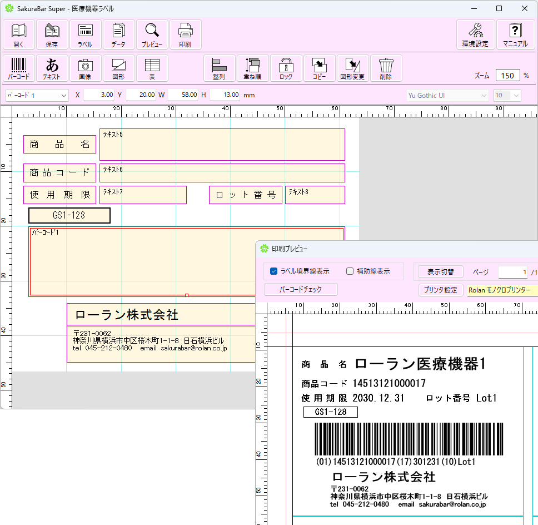Select the 使用期限 label box on canvas
Viewport: 538px width, 525px height.
[59, 195]
